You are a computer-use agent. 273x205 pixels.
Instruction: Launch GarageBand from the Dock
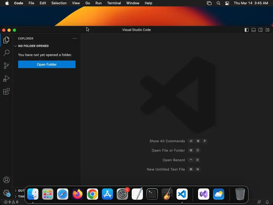click(167, 194)
